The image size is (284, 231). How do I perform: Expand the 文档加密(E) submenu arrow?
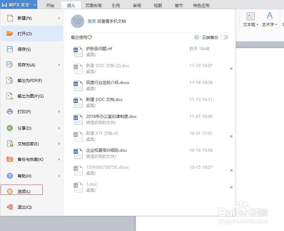(x=59, y=144)
